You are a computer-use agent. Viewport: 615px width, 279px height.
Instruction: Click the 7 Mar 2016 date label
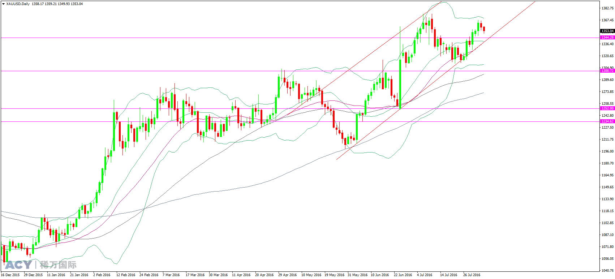tap(171, 275)
